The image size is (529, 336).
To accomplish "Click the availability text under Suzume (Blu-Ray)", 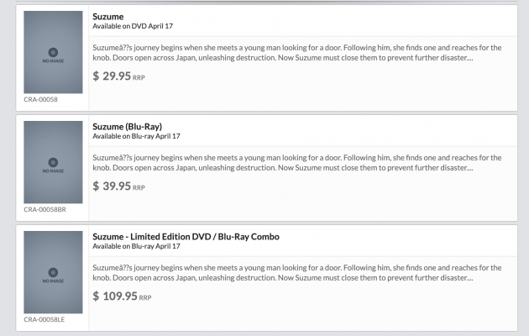I will coord(136,136).
